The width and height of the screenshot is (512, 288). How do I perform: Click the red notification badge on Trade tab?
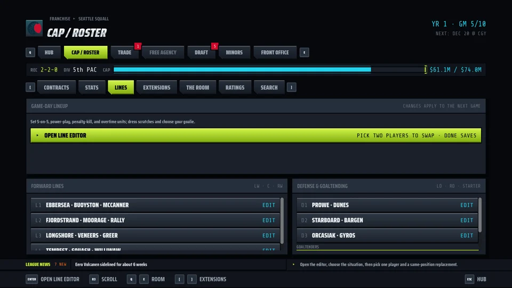point(138,46)
